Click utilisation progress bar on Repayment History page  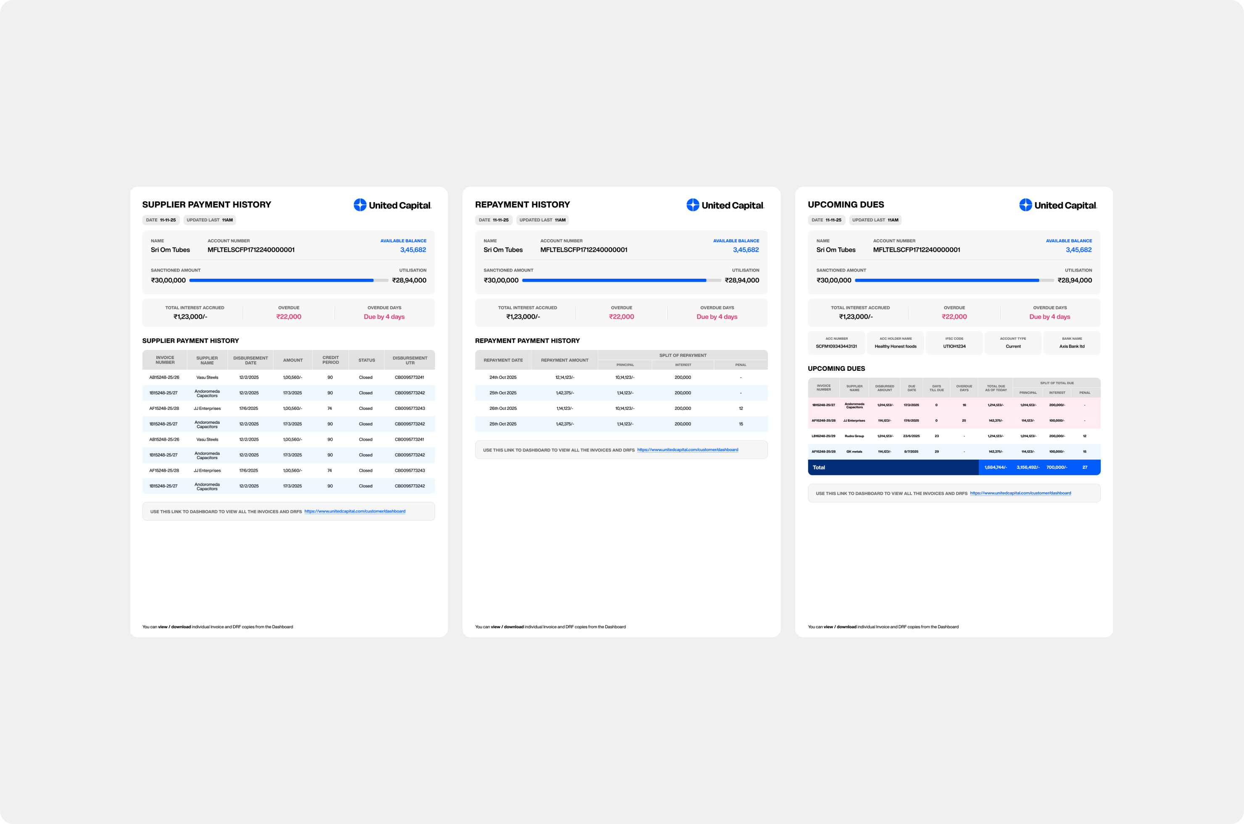coord(622,281)
